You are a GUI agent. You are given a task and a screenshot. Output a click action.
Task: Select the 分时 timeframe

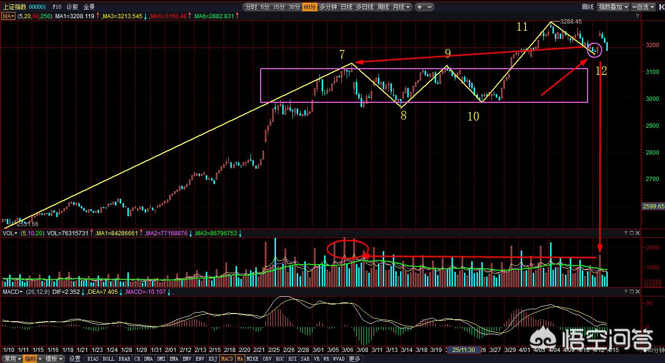251,7
